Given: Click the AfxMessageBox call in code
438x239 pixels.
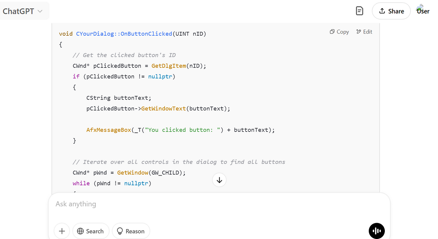Looking at the screenshot, I should point(109,130).
